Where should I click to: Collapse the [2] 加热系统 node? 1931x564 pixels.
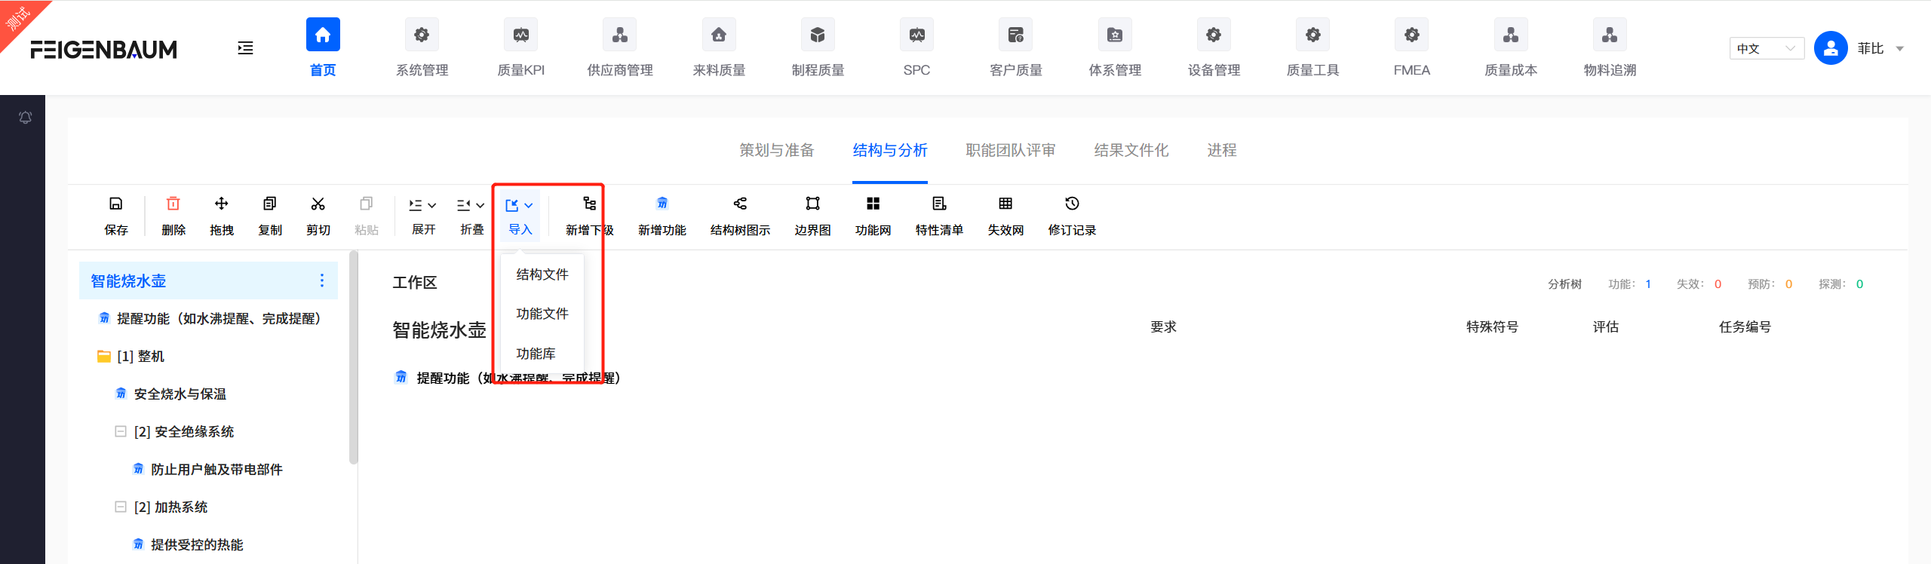pyautogui.click(x=120, y=507)
